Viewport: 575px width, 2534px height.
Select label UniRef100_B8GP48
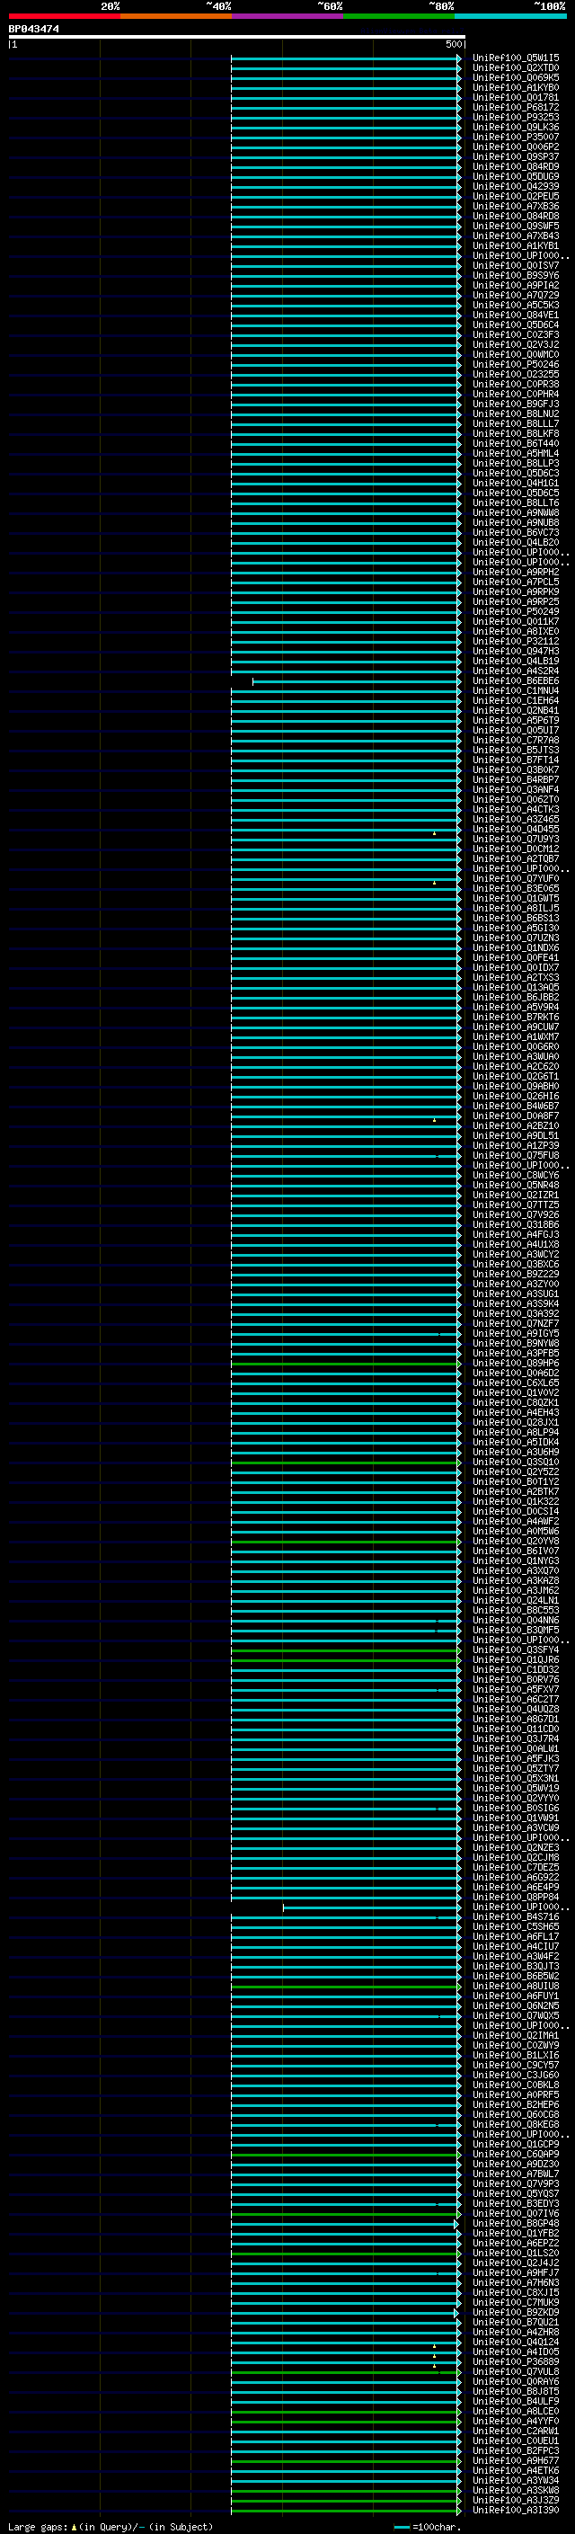pyautogui.click(x=516, y=2223)
